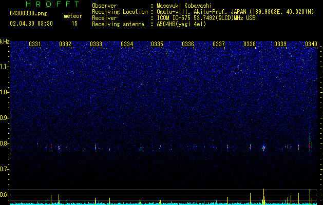
Task: Click the 0333 time marker
Action: click(x=96, y=44)
